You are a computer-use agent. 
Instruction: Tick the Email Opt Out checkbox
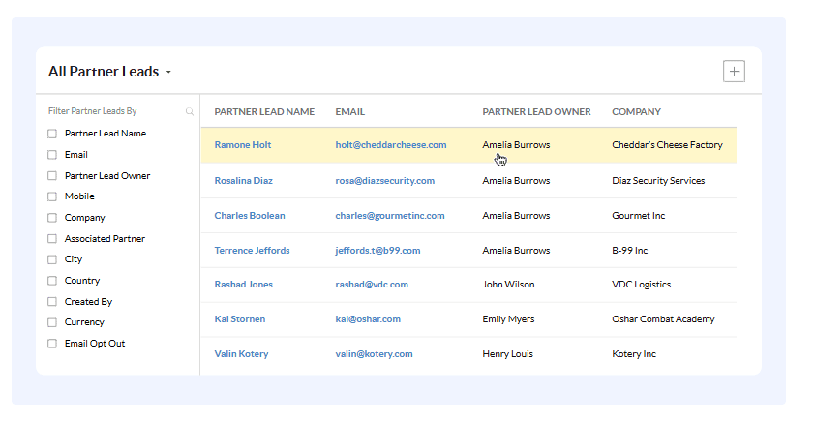[52, 344]
